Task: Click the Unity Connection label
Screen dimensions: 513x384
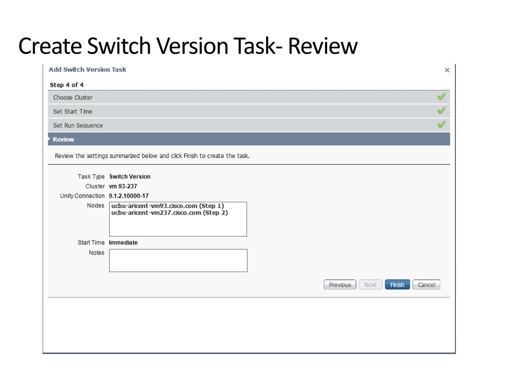Action: click(x=82, y=196)
